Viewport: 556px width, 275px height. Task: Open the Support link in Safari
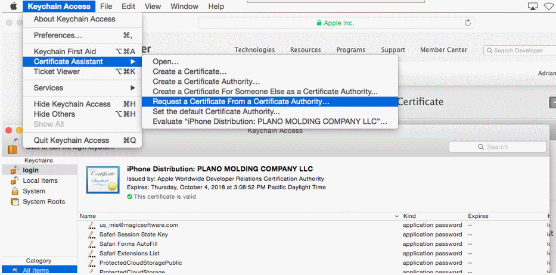click(x=393, y=50)
